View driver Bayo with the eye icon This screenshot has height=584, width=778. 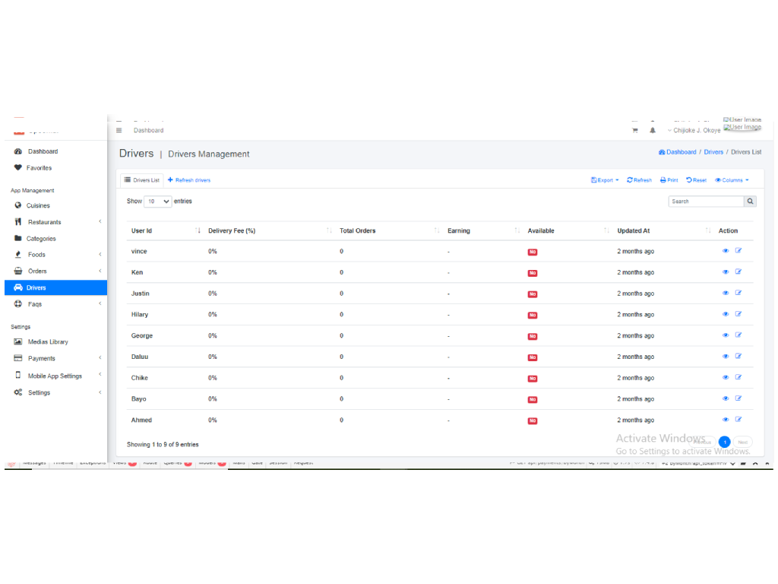click(x=726, y=398)
